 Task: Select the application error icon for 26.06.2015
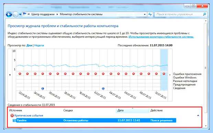pyautogui.click(x=50, y=74)
